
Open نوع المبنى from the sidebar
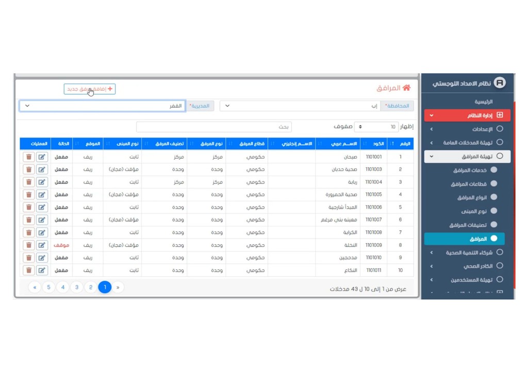pos(479,211)
